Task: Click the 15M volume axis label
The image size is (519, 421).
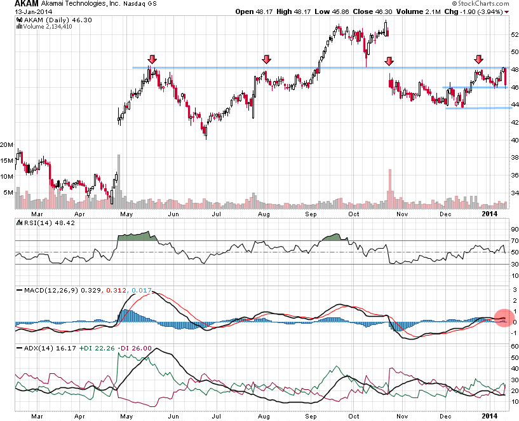Action: (x=6, y=161)
